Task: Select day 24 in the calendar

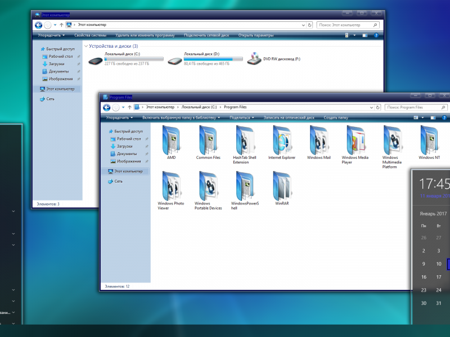Action: (x=439, y=290)
